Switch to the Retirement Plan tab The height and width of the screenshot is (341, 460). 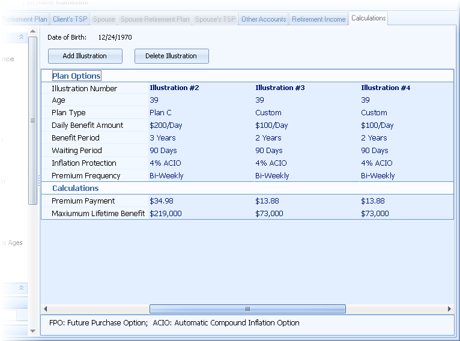[24, 19]
